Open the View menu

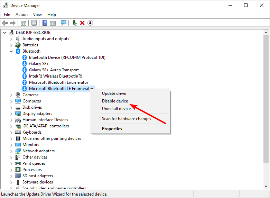37,15
